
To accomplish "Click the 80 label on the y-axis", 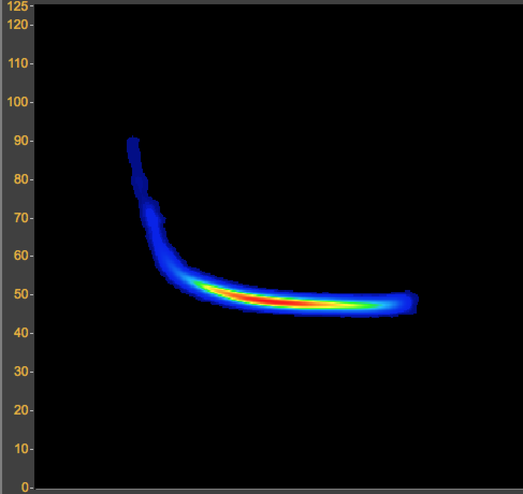I will 20,179.
